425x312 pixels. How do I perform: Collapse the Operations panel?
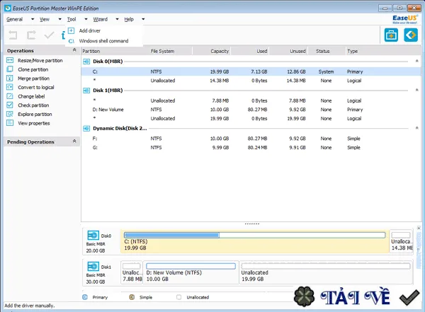point(74,50)
